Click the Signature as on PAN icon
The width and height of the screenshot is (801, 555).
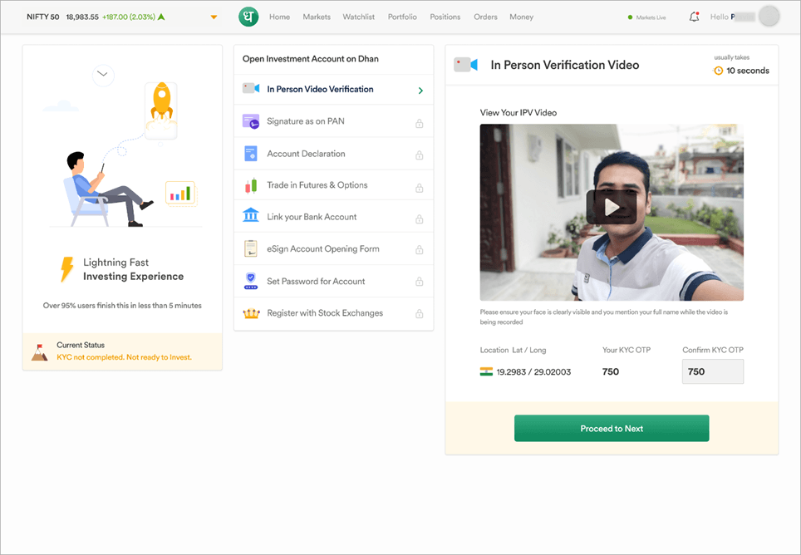(250, 121)
